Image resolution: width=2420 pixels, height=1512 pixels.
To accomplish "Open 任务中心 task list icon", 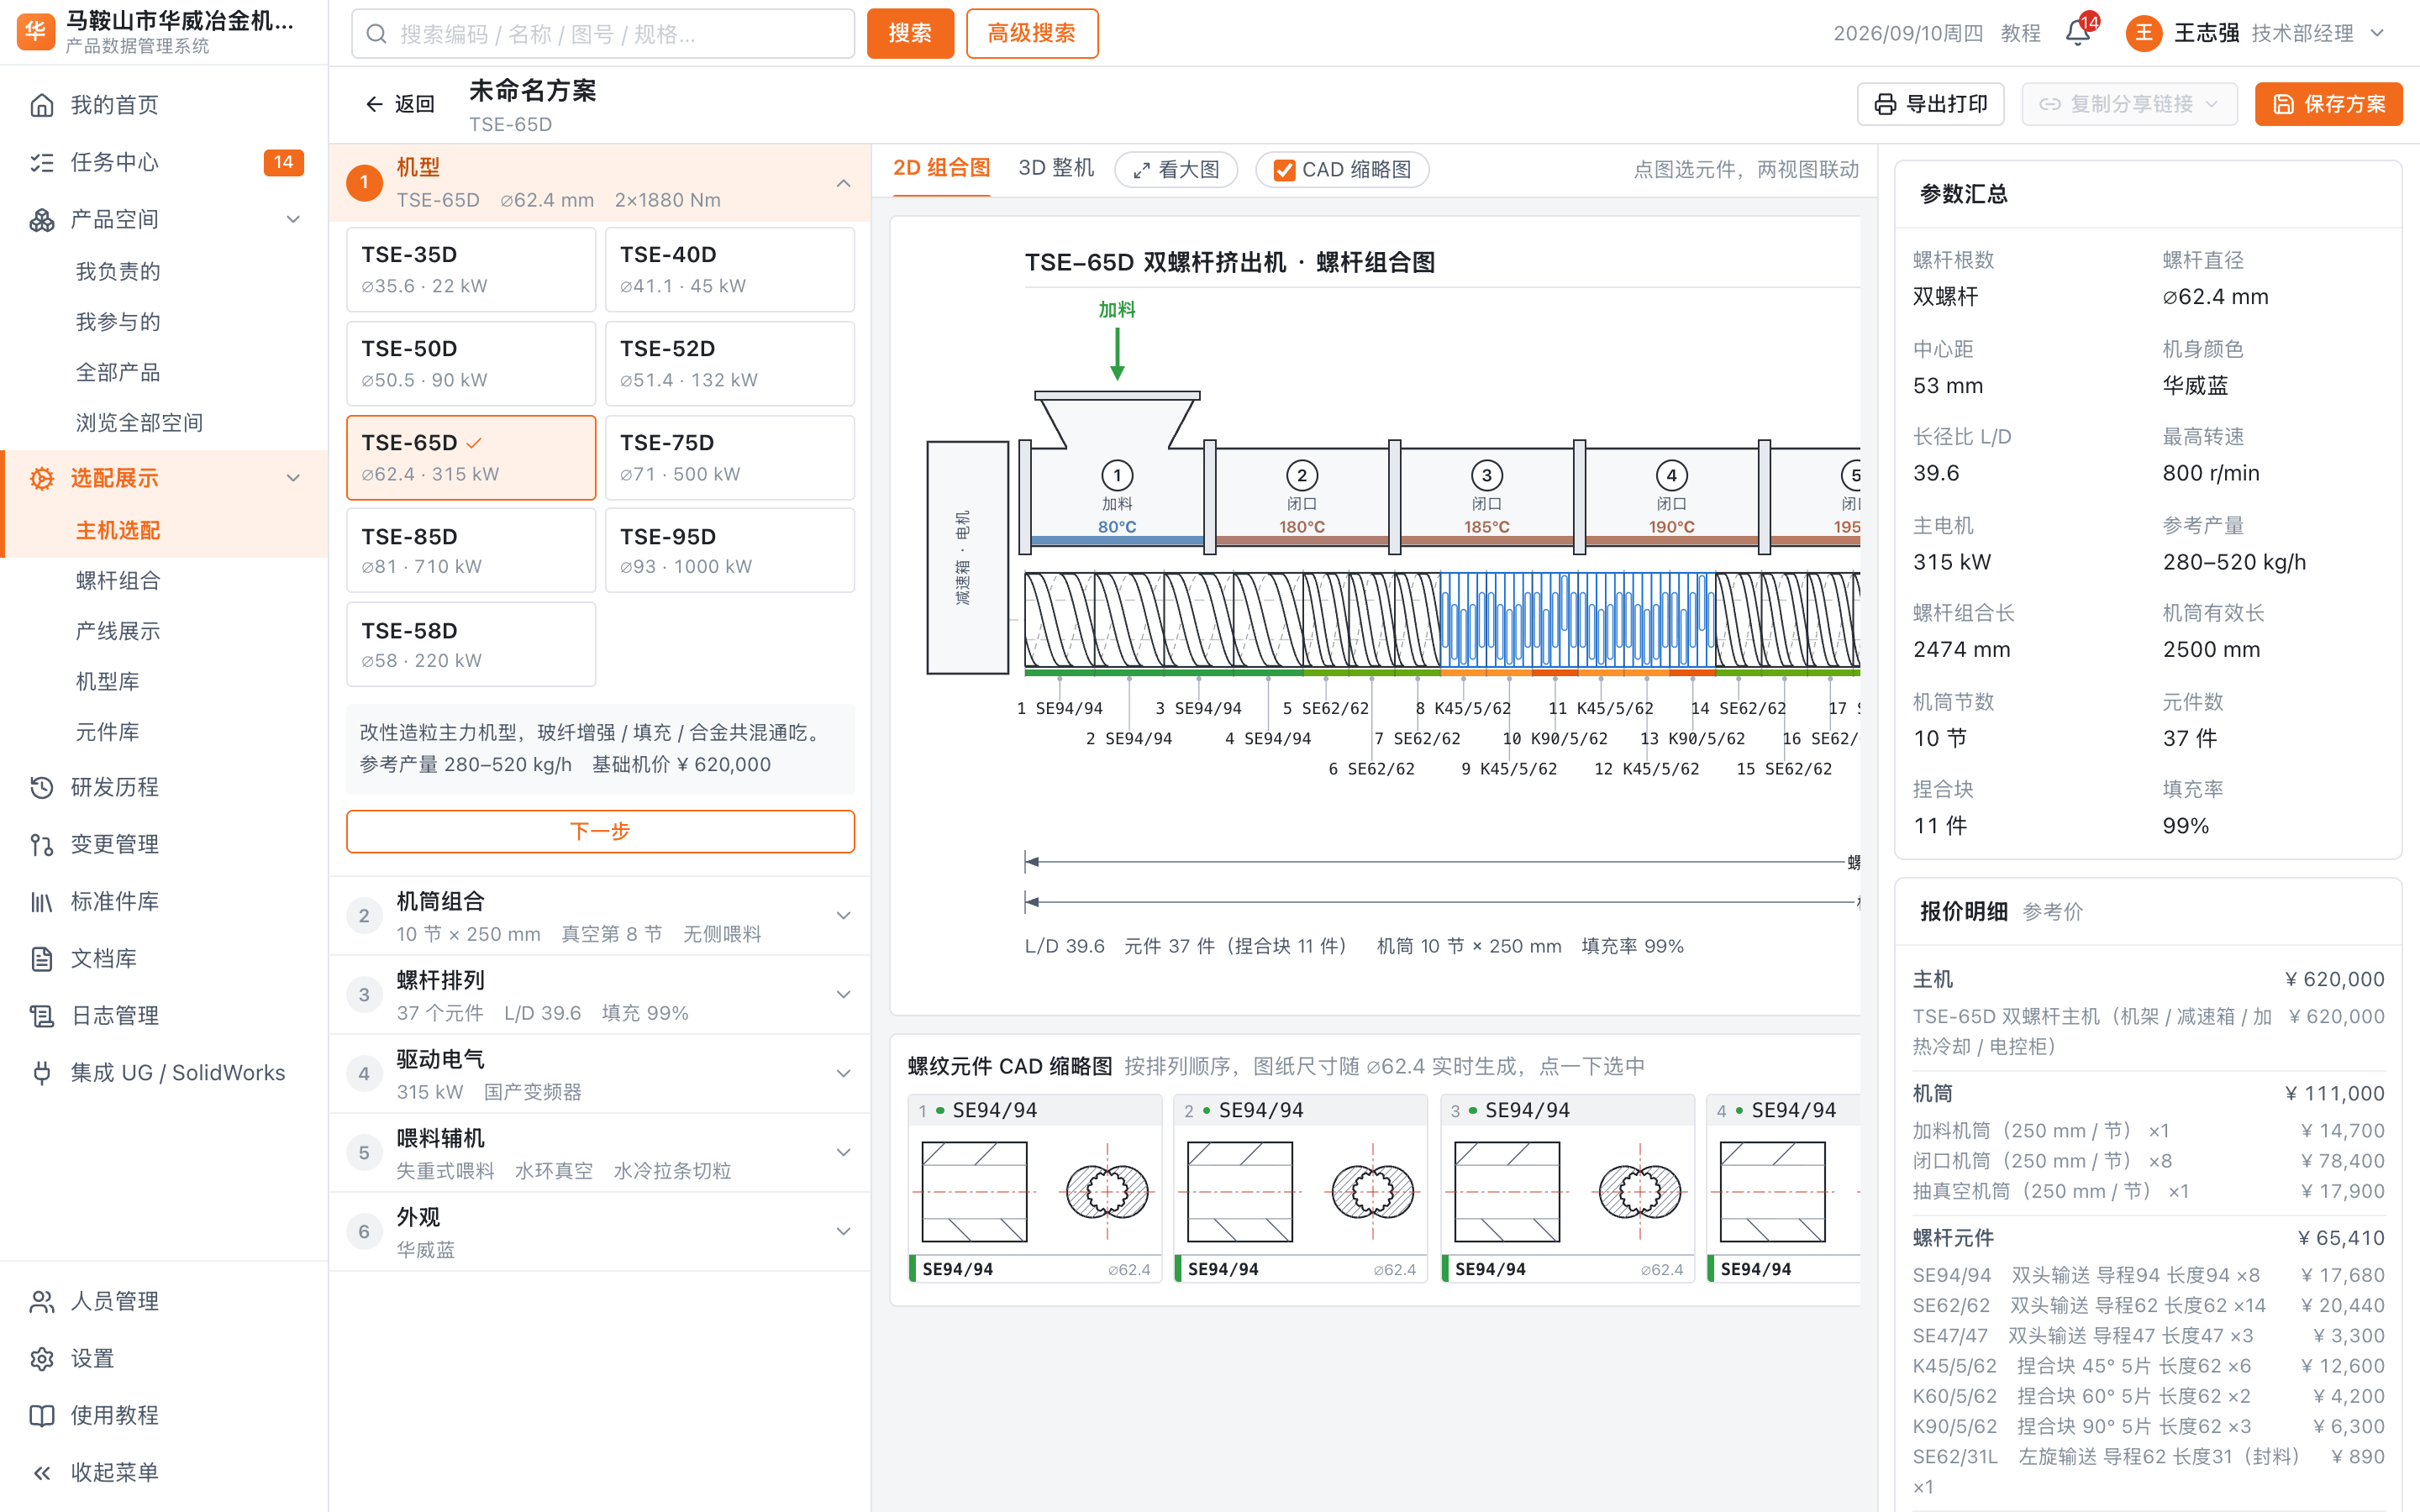I will (x=42, y=162).
